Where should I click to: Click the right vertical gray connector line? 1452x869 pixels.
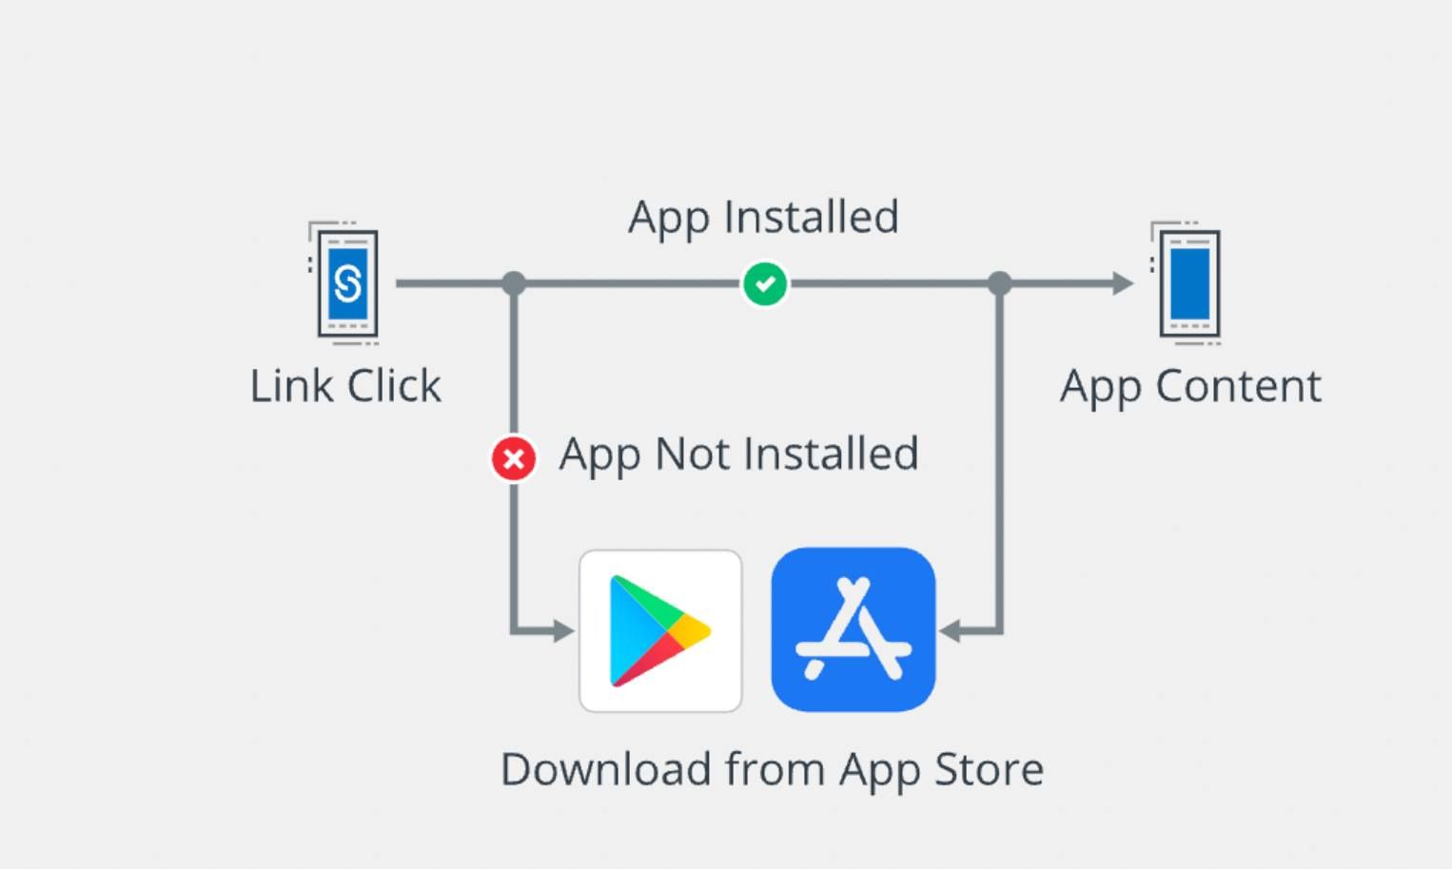(x=1000, y=456)
